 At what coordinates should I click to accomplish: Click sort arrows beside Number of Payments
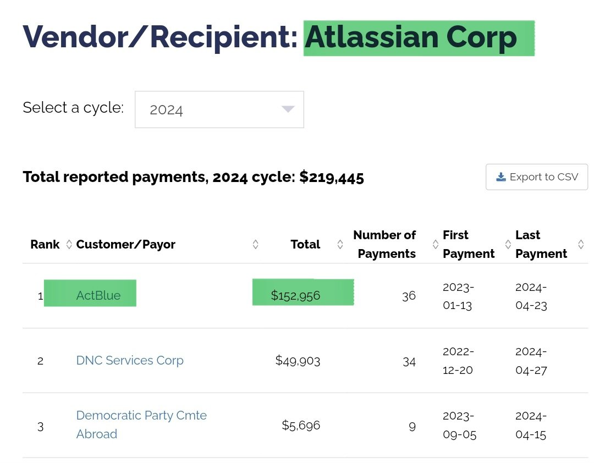pos(436,245)
